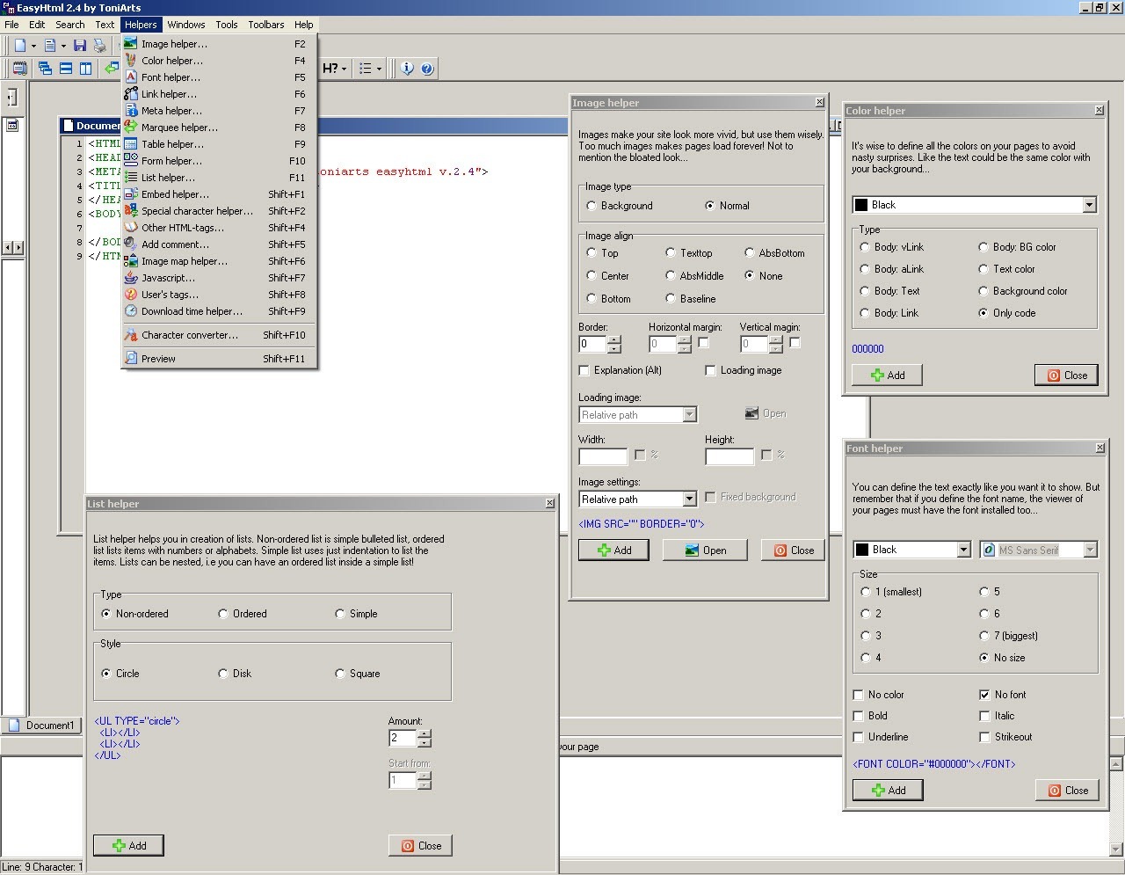
Task: Click the Width field in Image helper
Action: tap(603, 456)
